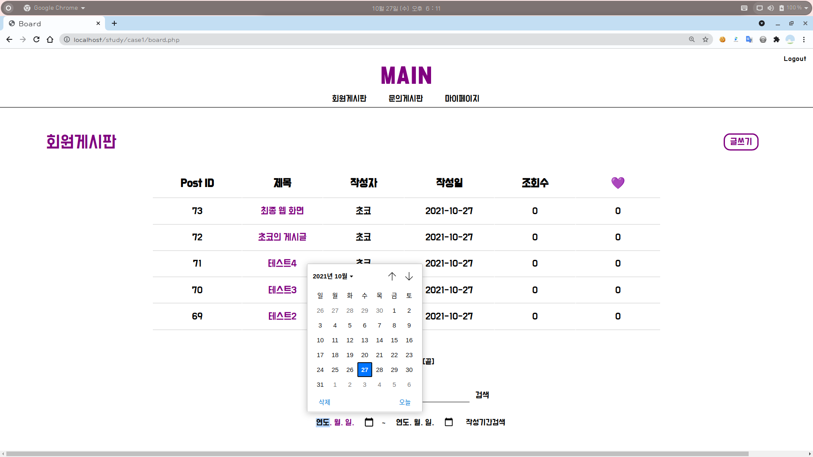Click 오늘 in the date picker
Image resolution: width=813 pixels, height=457 pixels.
point(405,402)
